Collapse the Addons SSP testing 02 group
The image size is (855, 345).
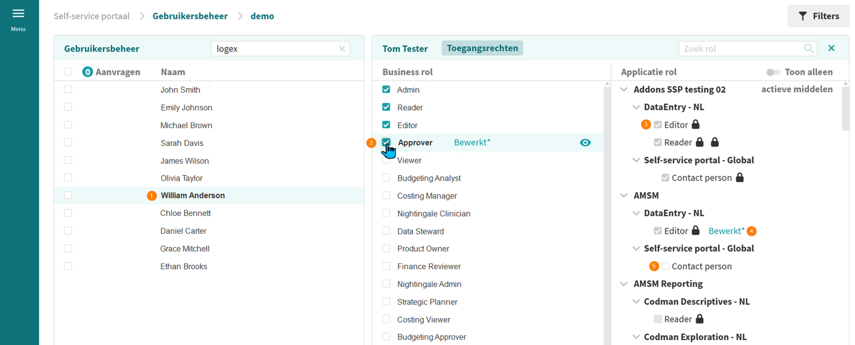click(x=624, y=90)
